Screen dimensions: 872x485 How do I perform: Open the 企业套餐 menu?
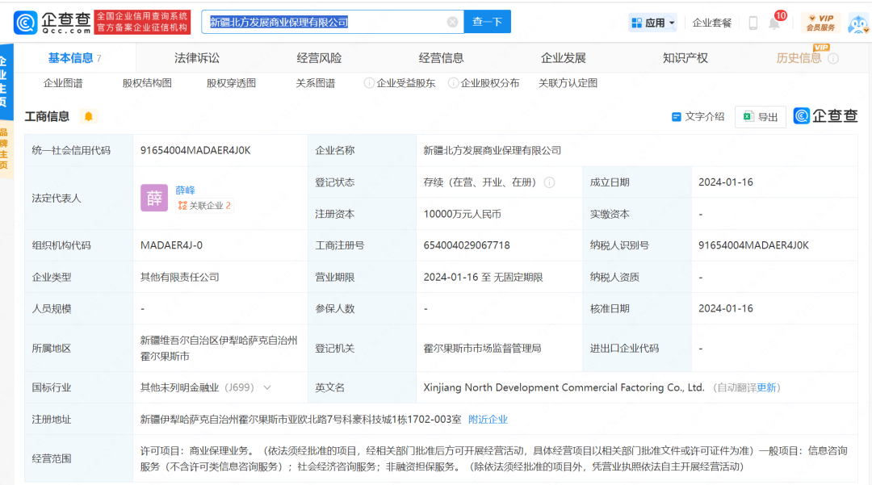tap(712, 23)
